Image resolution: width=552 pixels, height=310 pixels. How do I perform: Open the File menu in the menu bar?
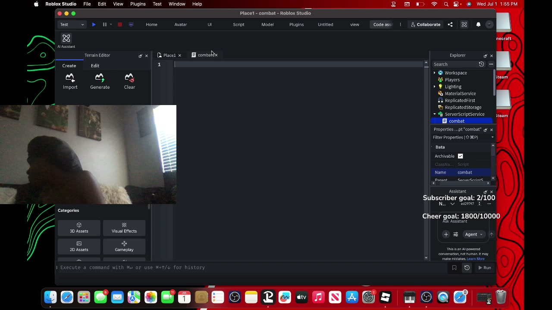[87, 4]
